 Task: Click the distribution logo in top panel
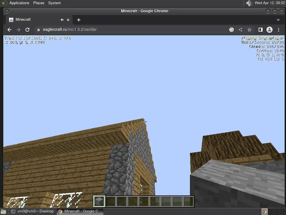tap(4, 3)
